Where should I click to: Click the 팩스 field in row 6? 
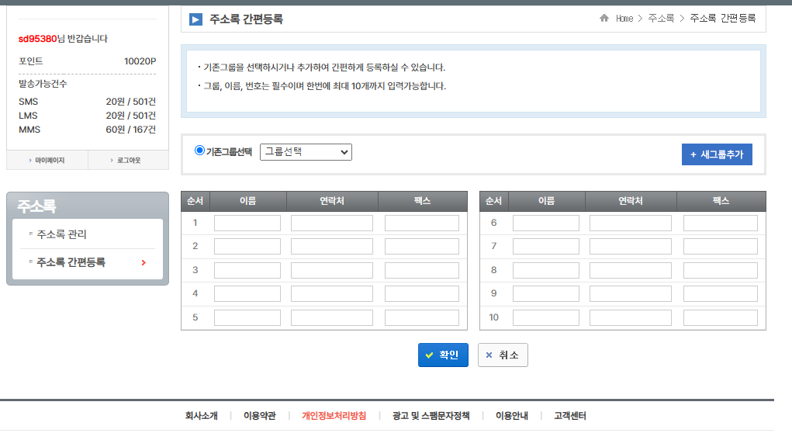(720, 223)
